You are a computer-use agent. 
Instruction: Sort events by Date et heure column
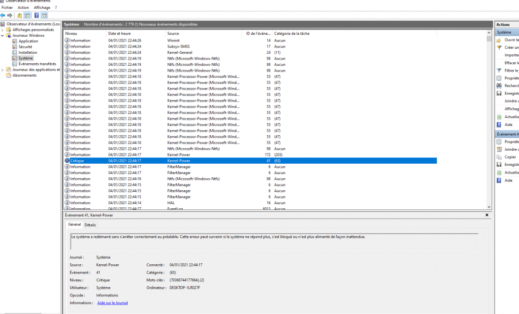[119, 34]
